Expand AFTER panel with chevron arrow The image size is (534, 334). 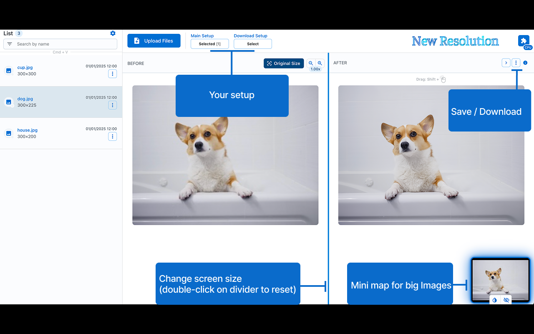pyautogui.click(x=506, y=63)
